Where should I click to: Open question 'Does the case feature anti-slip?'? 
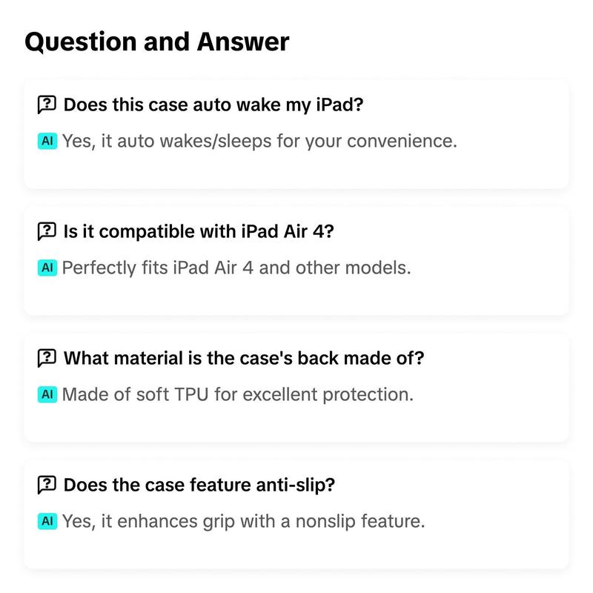(199, 486)
